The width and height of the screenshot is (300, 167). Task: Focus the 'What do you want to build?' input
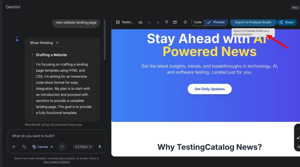[x=57, y=136]
